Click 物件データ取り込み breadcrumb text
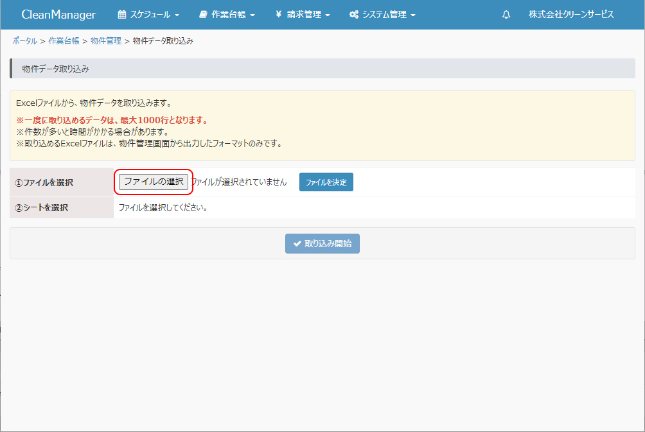Viewport: 645px width, 432px height. click(x=163, y=40)
